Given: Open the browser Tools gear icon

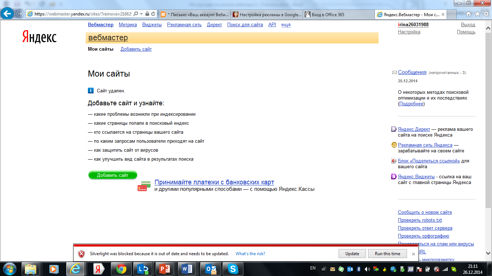Looking at the screenshot, I should click(486, 14).
